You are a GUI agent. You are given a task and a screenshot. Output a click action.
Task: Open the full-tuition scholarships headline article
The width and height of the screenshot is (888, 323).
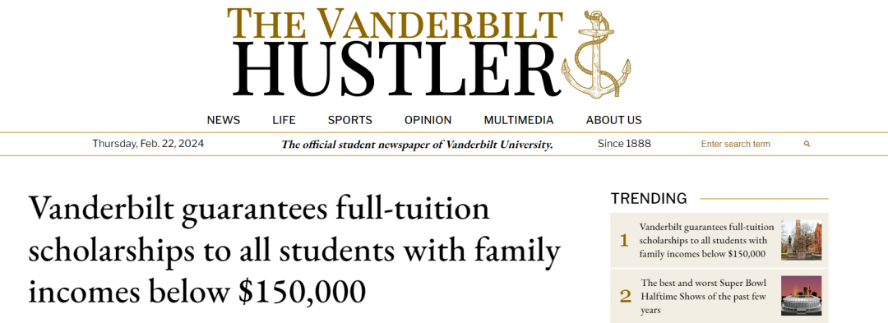(294, 250)
